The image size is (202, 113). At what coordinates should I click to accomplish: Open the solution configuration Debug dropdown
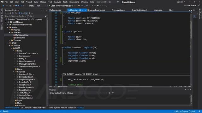pos(32,6)
